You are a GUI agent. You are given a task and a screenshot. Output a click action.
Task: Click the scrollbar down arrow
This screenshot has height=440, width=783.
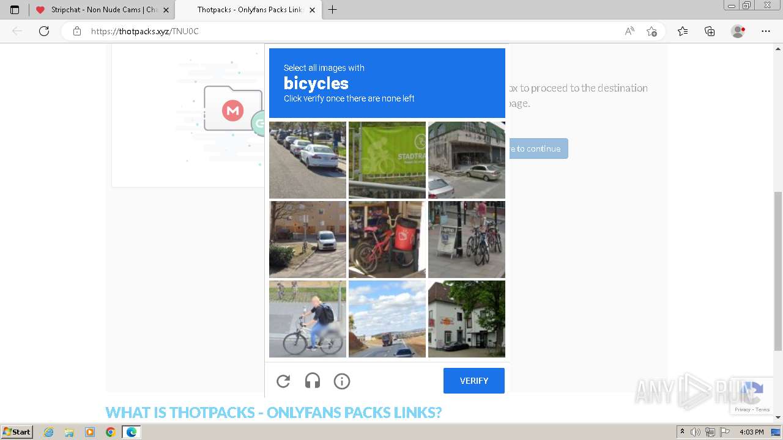click(778, 417)
